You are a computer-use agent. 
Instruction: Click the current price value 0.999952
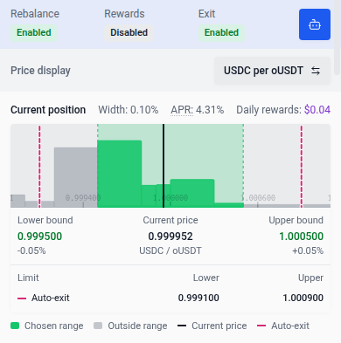[x=170, y=237]
